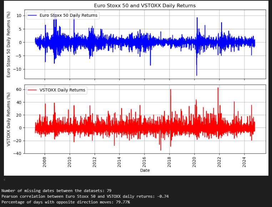Click the 2020 x-axis tick label
272x207 pixels.
[194, 162]
